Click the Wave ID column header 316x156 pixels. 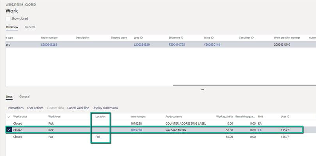[x=208, y=38]
